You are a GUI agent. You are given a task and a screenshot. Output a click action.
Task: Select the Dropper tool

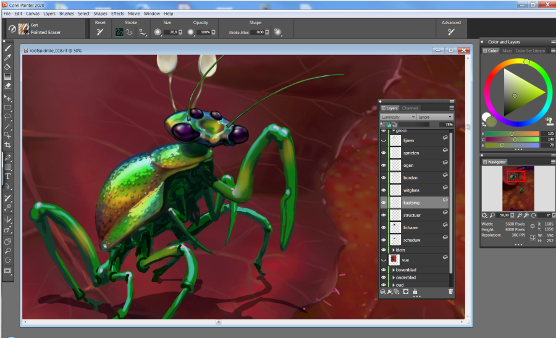point(7,57)
